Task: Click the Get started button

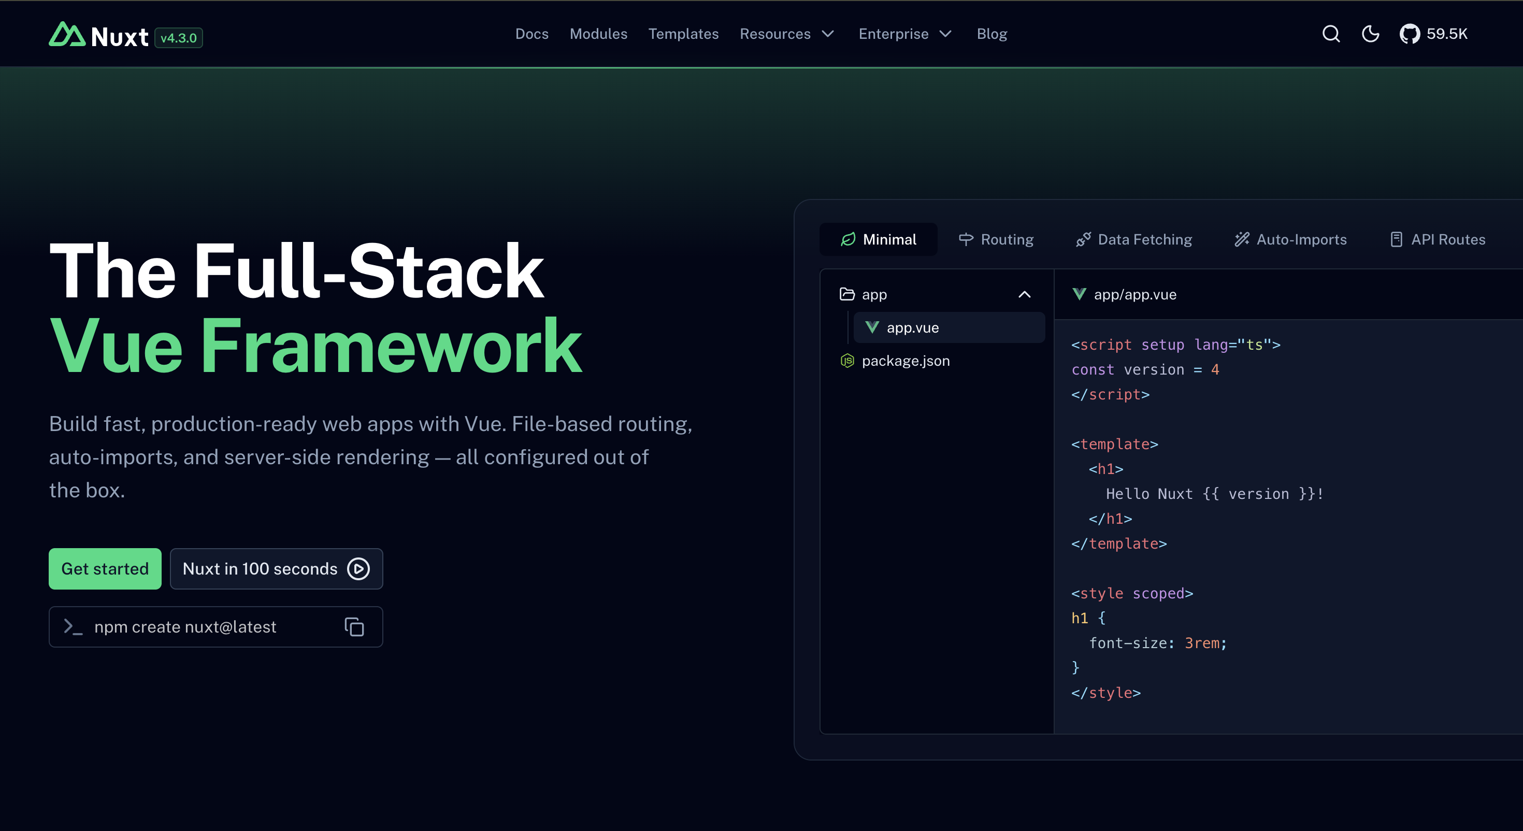Action: pyautogui.click(x=105, y=569)
